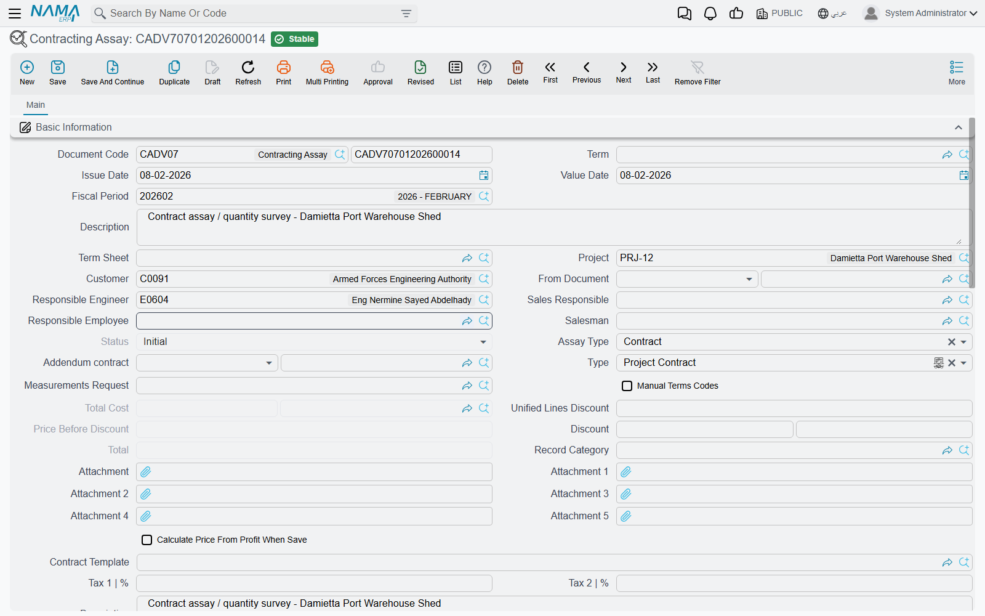Screen dimensions: 985x616
Task: Open Contract Template linked record arrow
Action: (947, 562)
